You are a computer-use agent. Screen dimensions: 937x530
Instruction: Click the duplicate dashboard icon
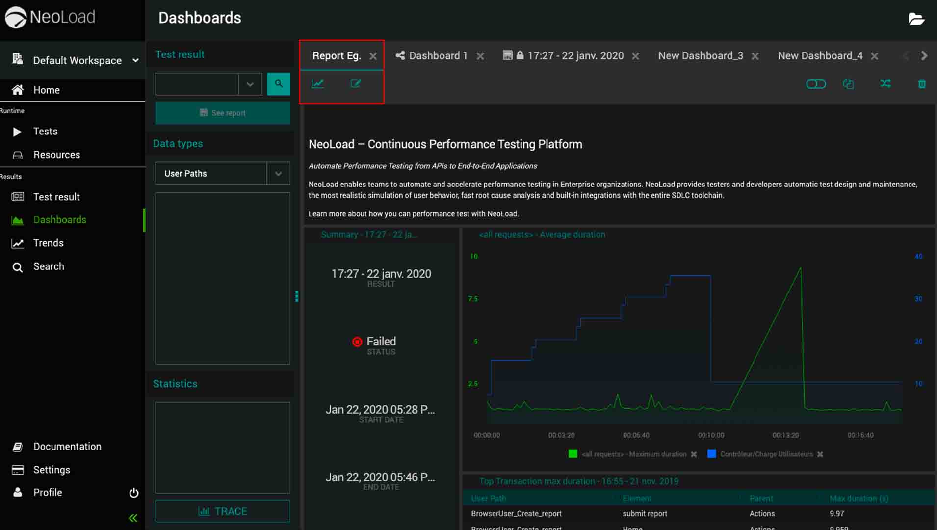[x=848, y=84]
